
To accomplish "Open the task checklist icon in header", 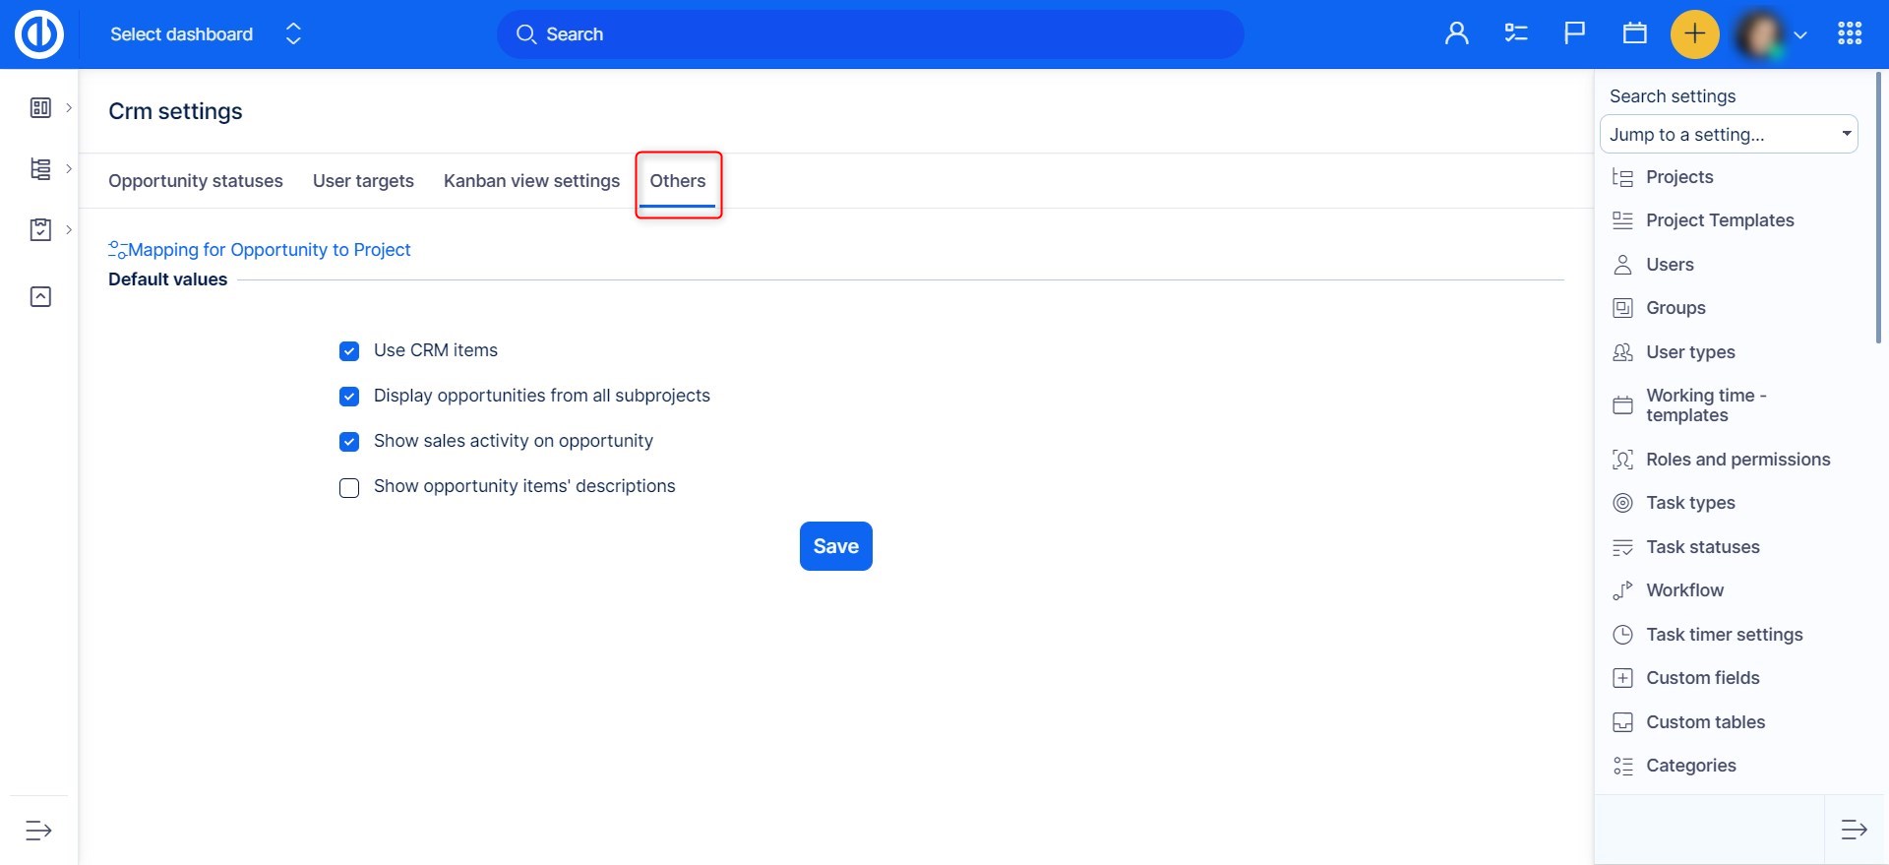I will (1515, 34).
